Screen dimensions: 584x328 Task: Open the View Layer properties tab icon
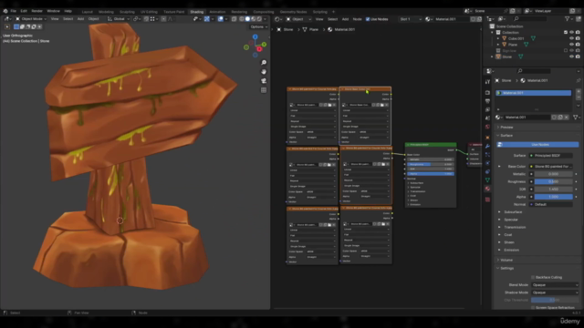click(x=487, y=109)
